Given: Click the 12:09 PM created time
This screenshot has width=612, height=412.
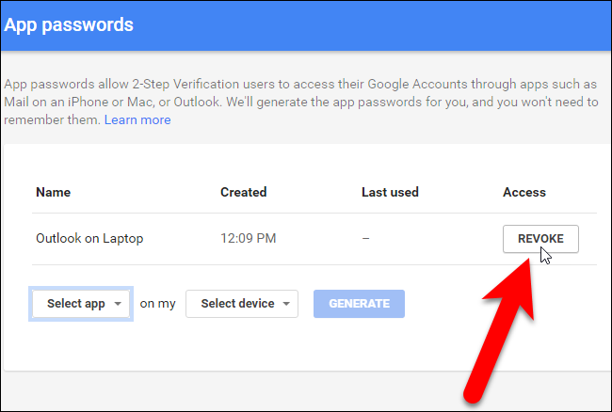Looking at the screenshot, I should (x=248, y=239).
